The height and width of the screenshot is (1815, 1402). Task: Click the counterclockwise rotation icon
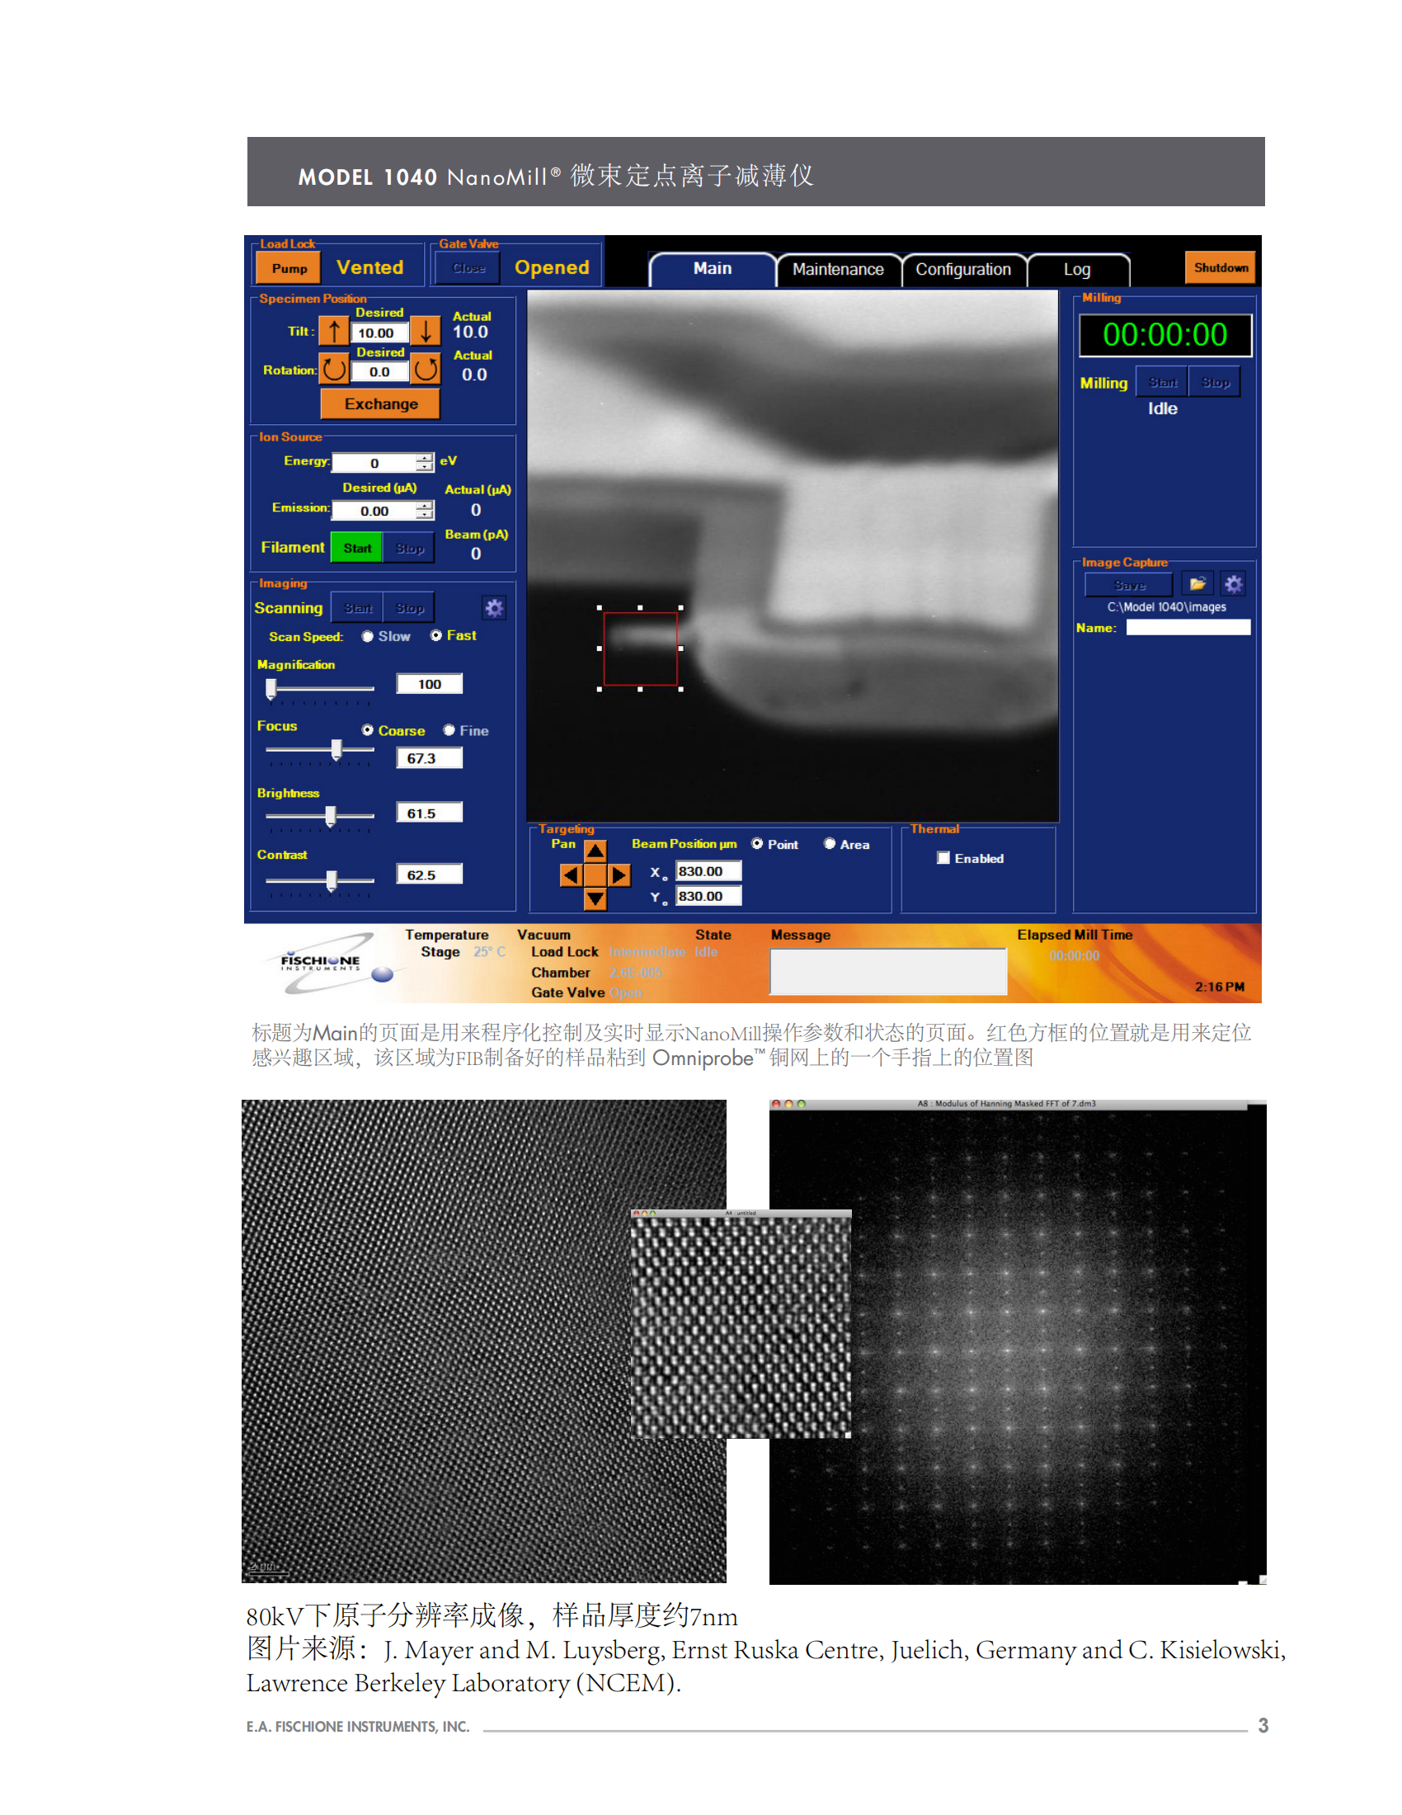point(336,370)
